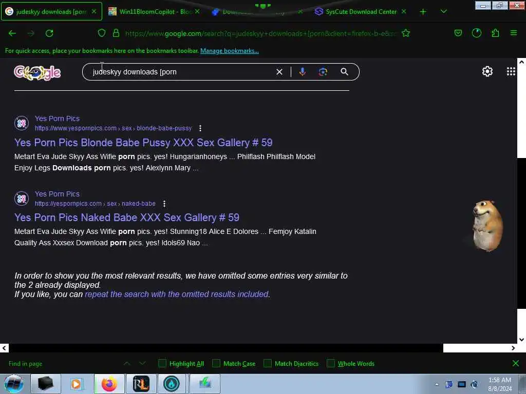Close the judeskyy downloads tab
Image resolution: width=526 pixels, height=394 pixels.
pyautogui.click(x=94, y=11)
